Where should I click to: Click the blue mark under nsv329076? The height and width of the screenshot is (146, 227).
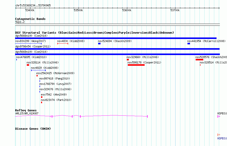40,92
